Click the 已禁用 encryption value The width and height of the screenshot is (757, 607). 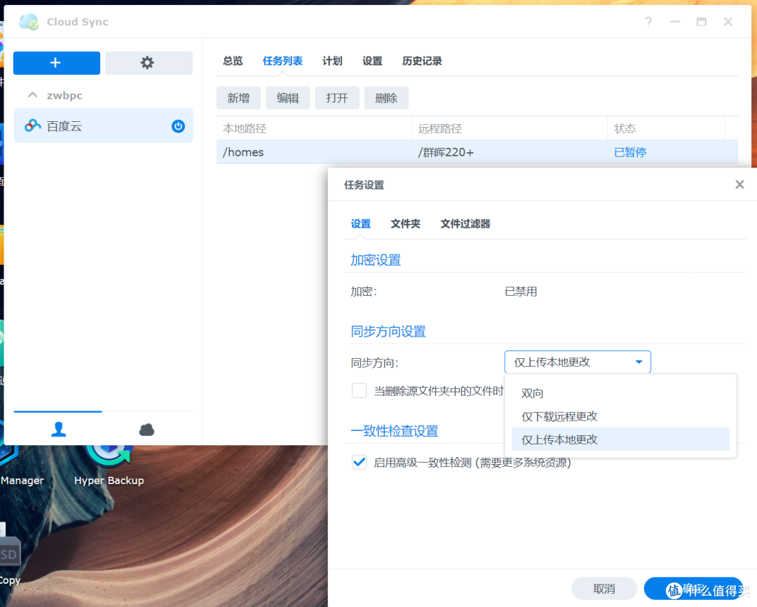tap(520, 292)
